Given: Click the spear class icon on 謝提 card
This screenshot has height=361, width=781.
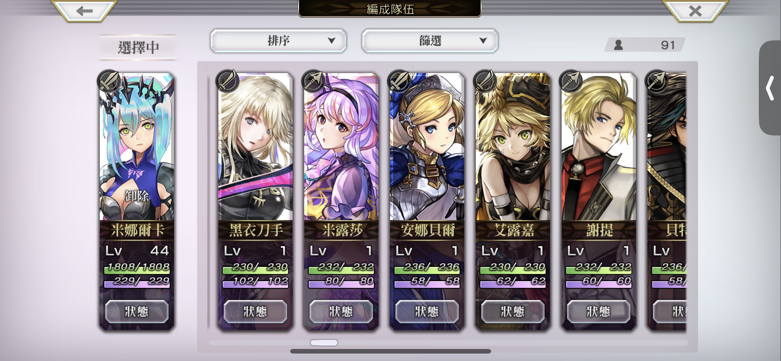Looking at the screenshot, I should pos(570,81).
